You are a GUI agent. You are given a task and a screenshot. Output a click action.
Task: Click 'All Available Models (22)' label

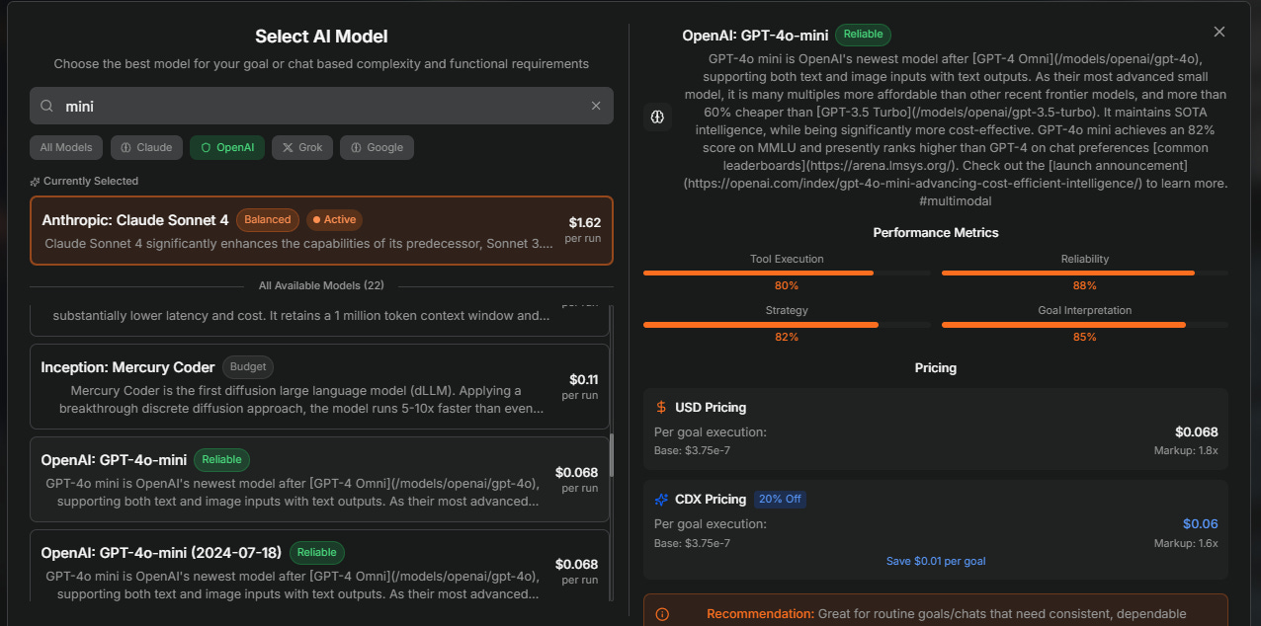(321, 285)
